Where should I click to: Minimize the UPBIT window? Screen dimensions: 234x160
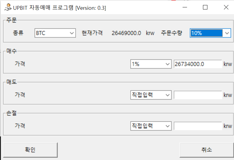click(x=185, y=7)
